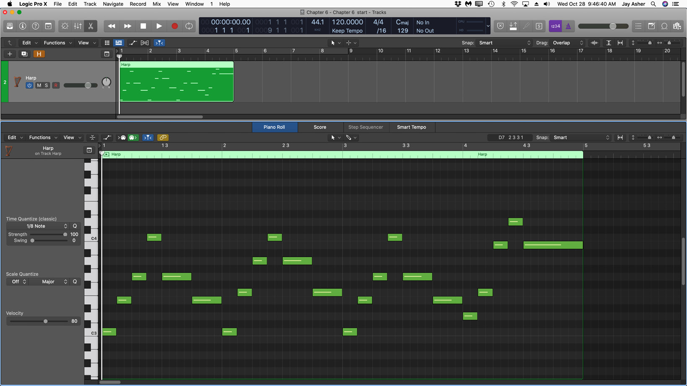Mute the Harp track
Image resolution: width=687 pixels, height=386 pixels.
pyautogui.click(x=39, y=85)
